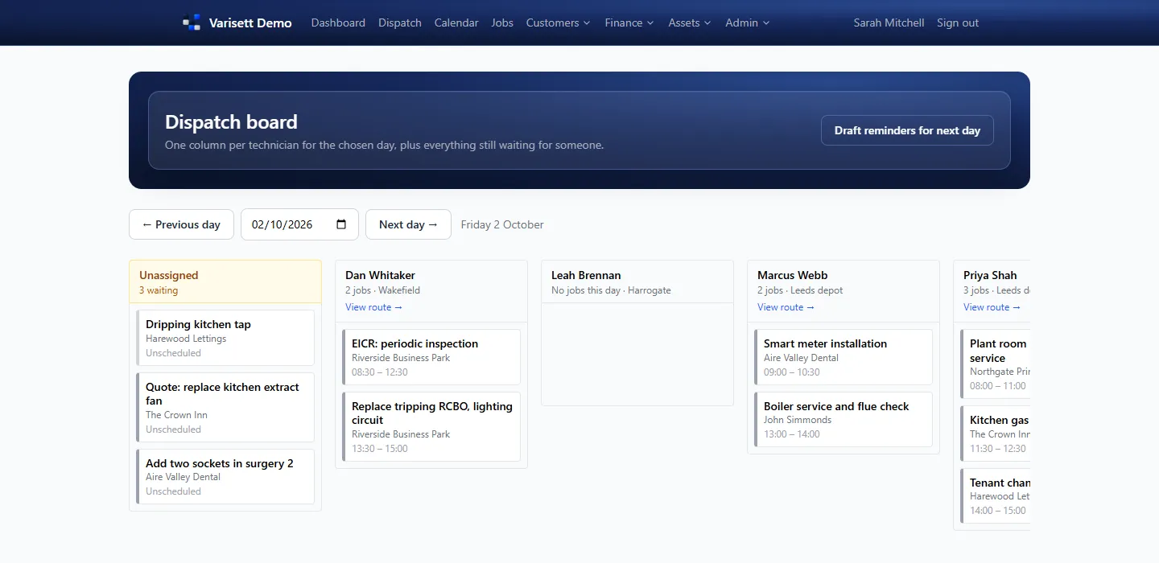Open Sarah Mitchell's profile link

click(x=889, y=23)
